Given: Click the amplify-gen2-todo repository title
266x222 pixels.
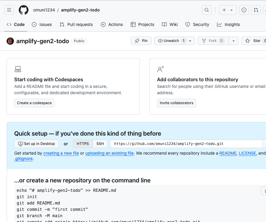Looking at the screenshot, I should (43, 41).
